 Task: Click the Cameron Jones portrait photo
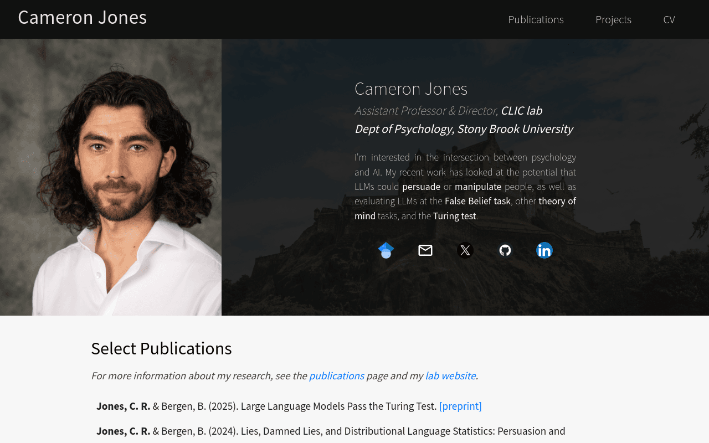(x=111, y=177)
